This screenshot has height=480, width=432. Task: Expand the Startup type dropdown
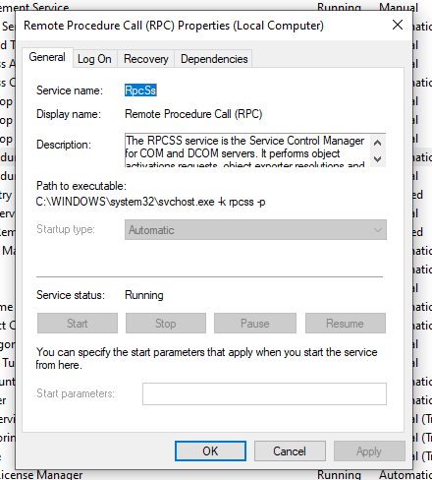255,230
